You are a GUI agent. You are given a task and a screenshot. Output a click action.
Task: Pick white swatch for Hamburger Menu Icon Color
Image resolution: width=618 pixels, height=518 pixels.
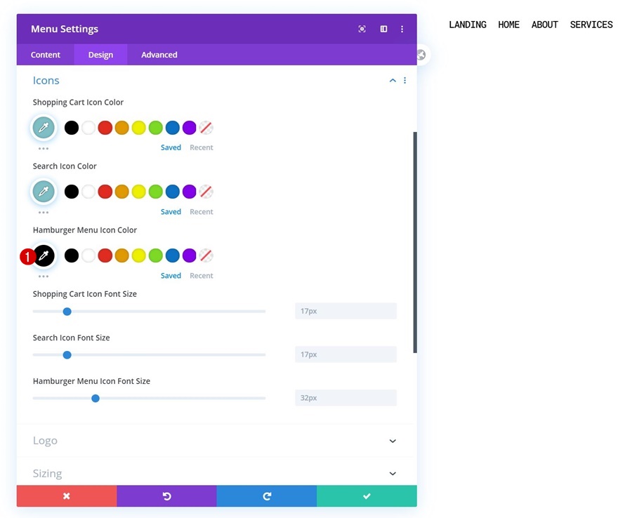tap(88, 255)
